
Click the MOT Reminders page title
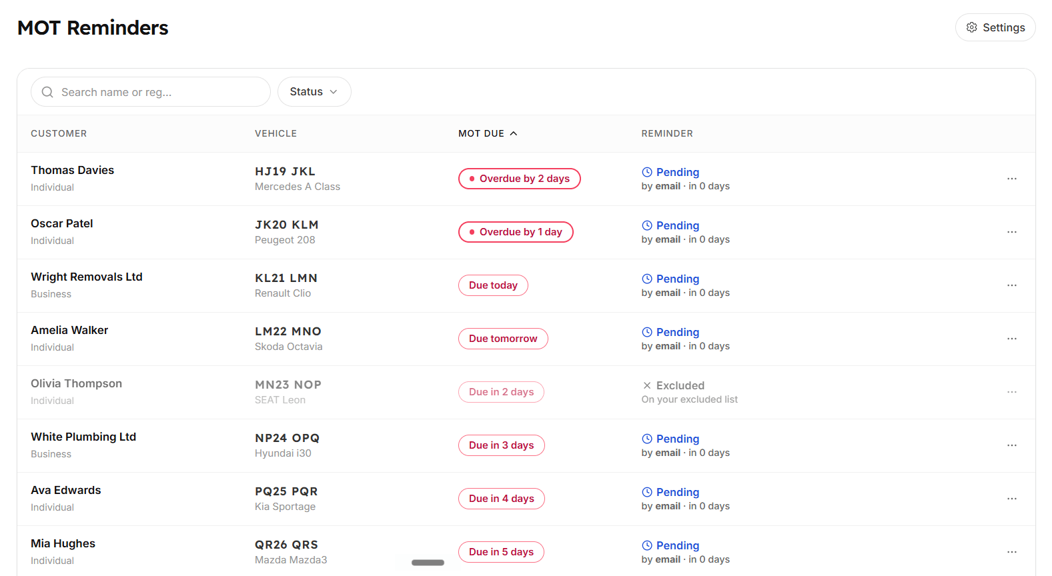(93, 28)
